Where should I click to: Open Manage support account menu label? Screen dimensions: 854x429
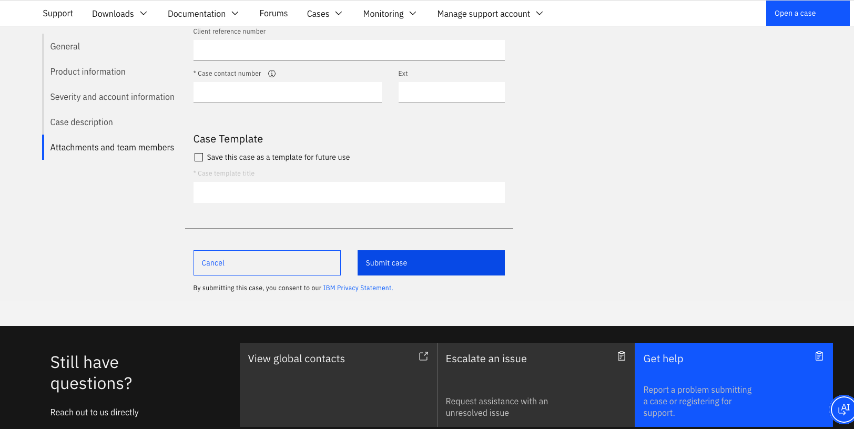pyautogui.click(x=484, y=14)
